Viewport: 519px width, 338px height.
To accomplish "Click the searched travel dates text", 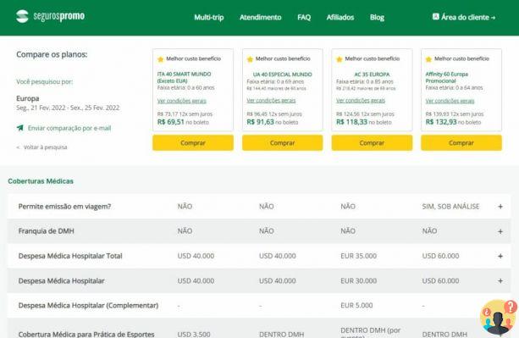I will [x=68, y=108].
